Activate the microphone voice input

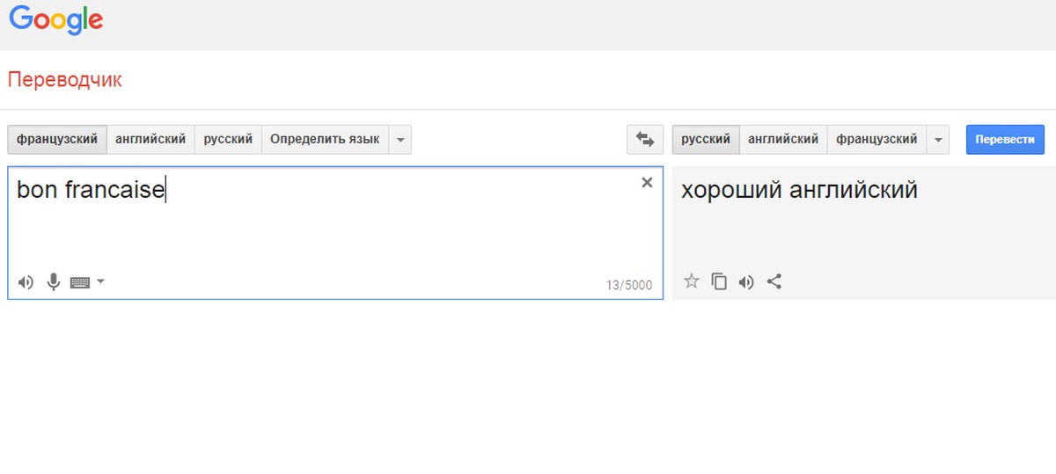tap(53, 282)
